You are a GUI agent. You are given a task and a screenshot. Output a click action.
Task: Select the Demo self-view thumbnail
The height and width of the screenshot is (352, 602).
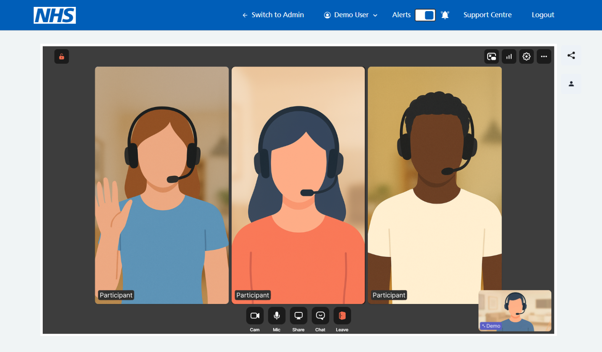(515, 310)
